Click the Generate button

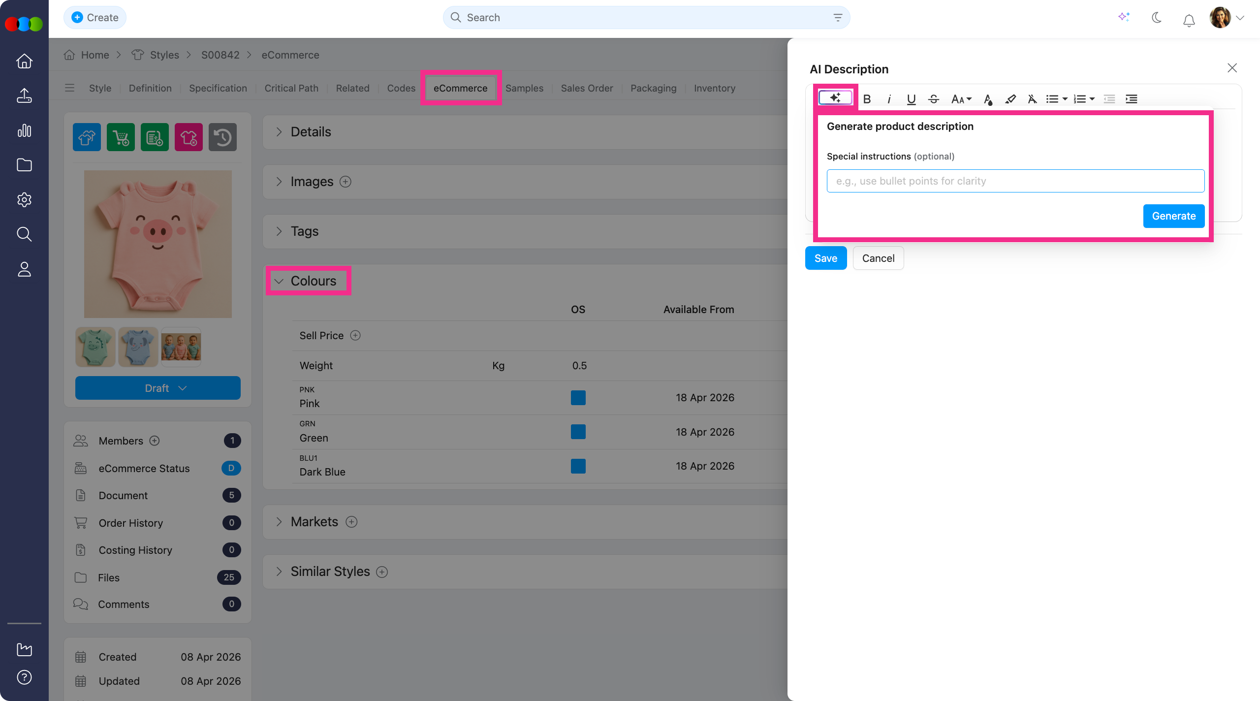pyautogui.click(x=1173, y=216)
